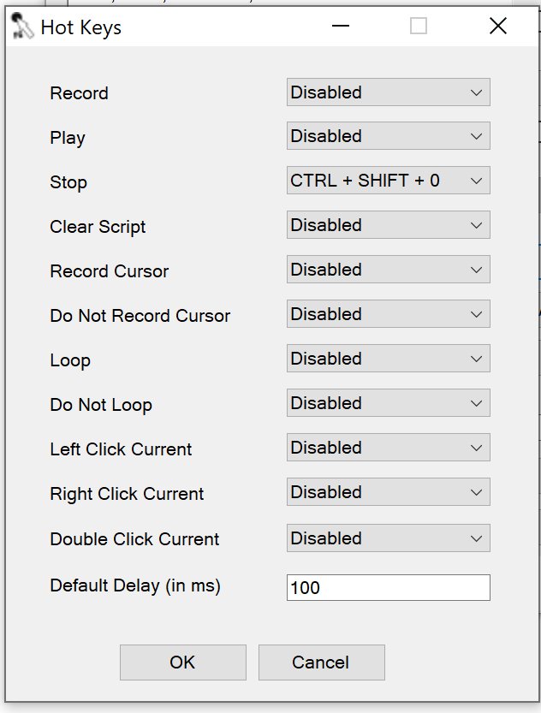Click the Hot Keys title bar text

click(81, 28)
